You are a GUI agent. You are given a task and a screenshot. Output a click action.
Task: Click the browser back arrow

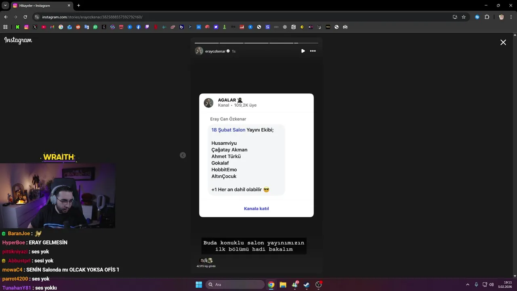coord(6,17)
